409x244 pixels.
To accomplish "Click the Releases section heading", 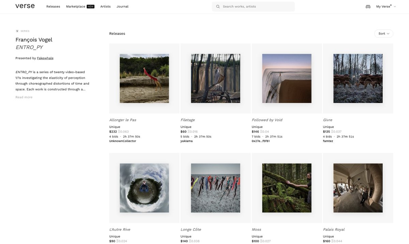I will pos(117,34).
